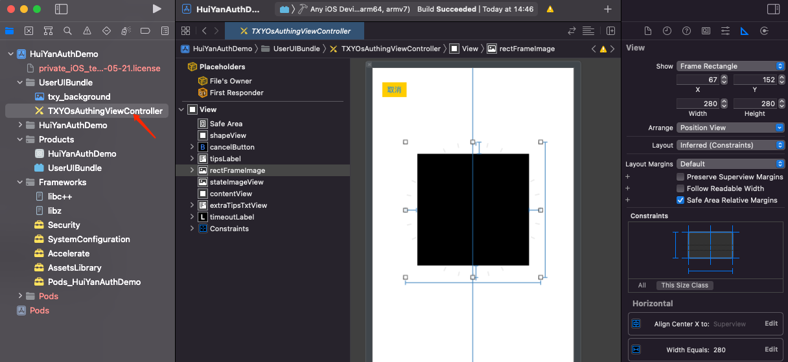Open the Arrange Position View dropdown

[730, 128]
